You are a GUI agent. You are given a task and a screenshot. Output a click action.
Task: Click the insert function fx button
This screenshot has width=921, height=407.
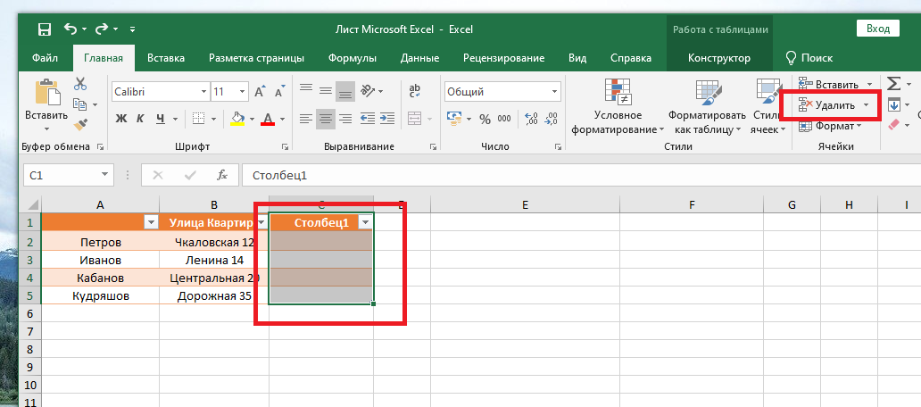222,175
